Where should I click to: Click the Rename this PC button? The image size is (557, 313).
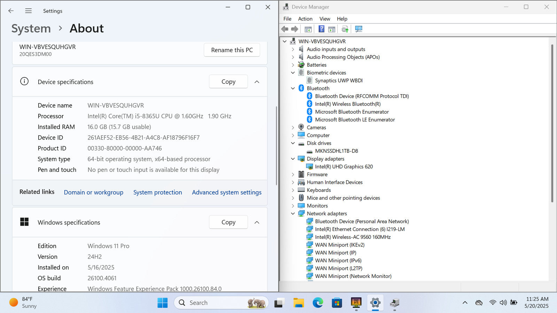(232, 50)
